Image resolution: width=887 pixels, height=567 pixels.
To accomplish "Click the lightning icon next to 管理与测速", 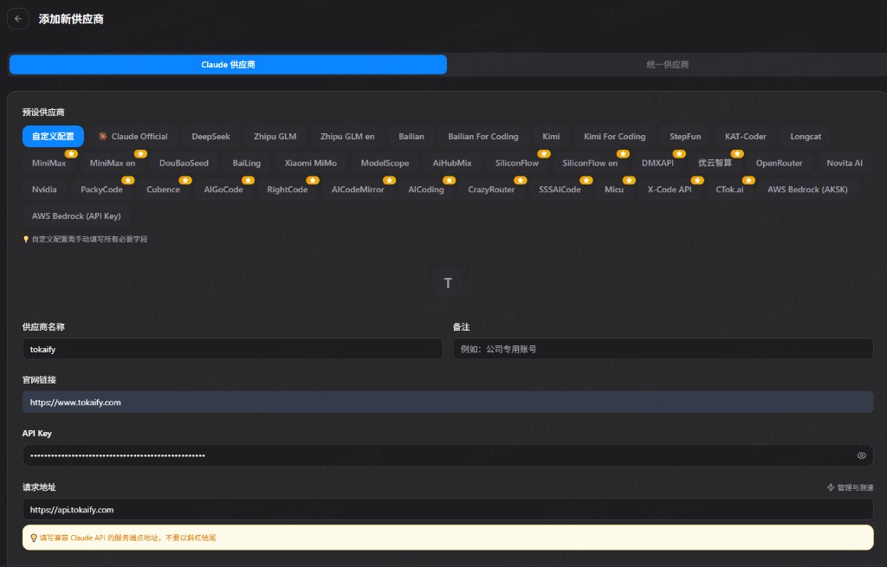I will [x=831, y=487].
